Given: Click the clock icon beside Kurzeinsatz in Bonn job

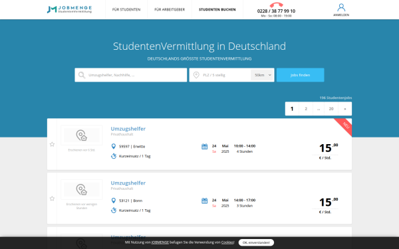Looking at the screenshot, I should pos(114,210).
